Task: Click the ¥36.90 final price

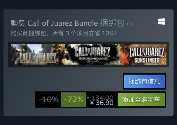Action: click(102, 103)
